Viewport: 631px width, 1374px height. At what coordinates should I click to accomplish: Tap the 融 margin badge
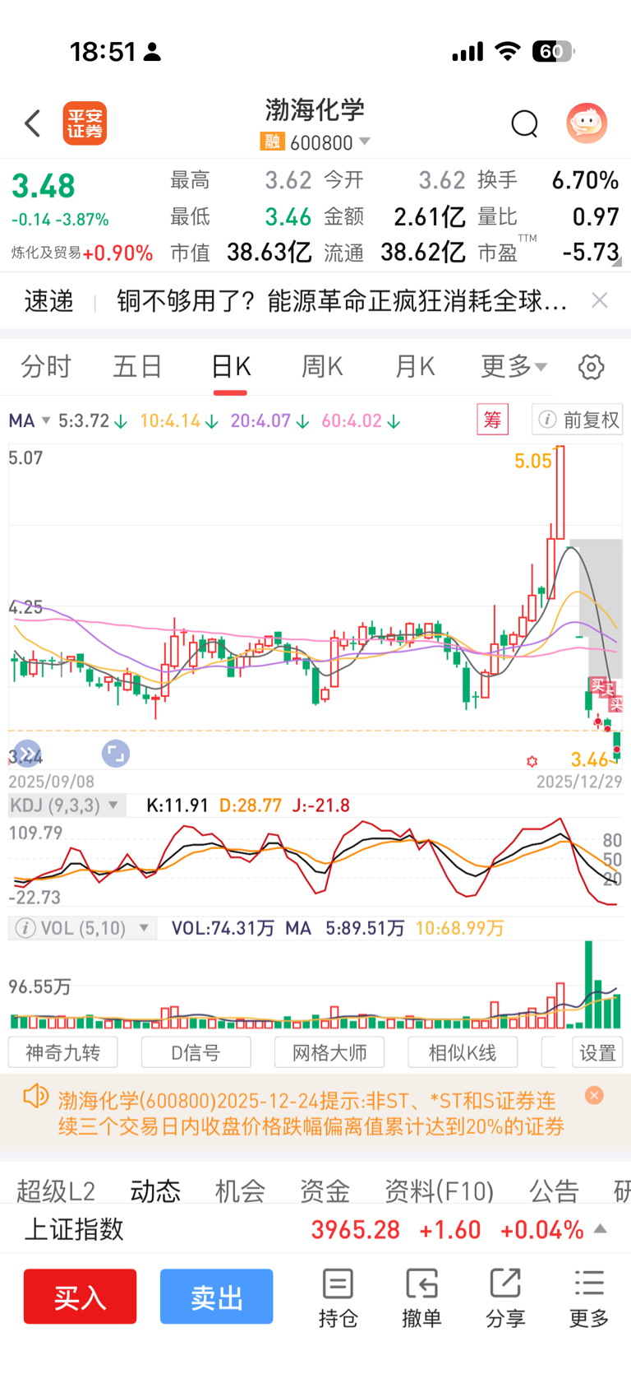pyautogui.click(x=272, y=142)
